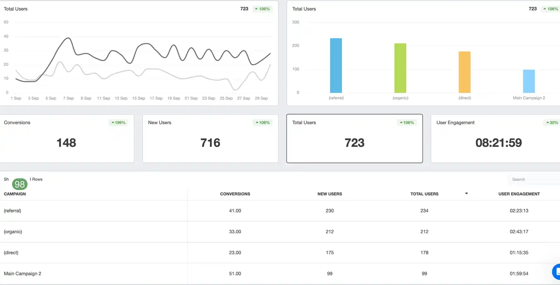This screenshot has width=560, height=285.
Task: Click the 1 Sep date axis label
Action: [16, 98]
